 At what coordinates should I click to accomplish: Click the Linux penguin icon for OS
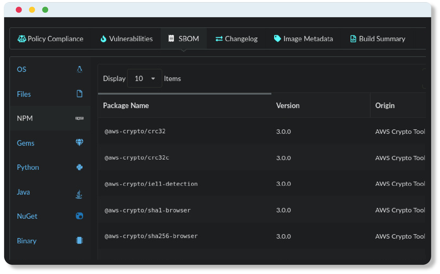79,69
